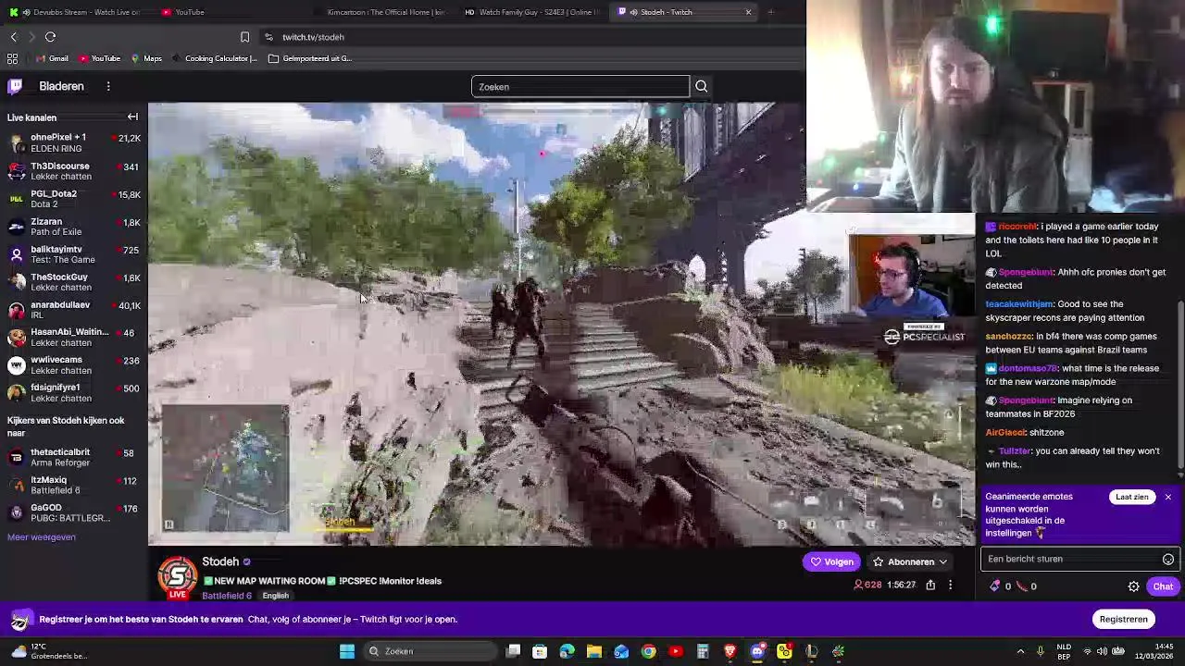The width and height of the screenshot is (1185, 666).
Task: Open the chat settings gear
Action: coord(1133,586)
